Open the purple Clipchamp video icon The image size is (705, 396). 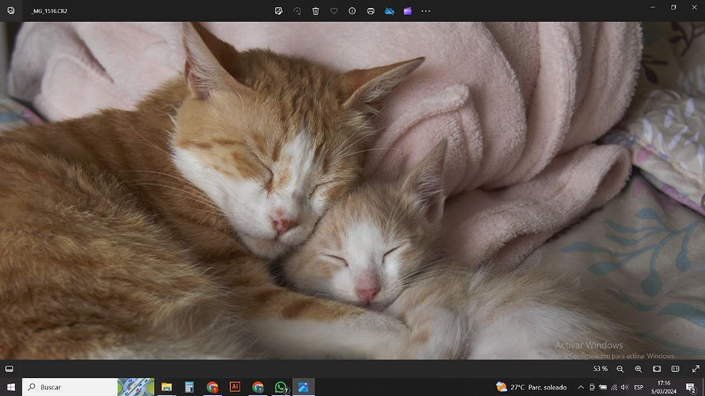coord(408,11)
